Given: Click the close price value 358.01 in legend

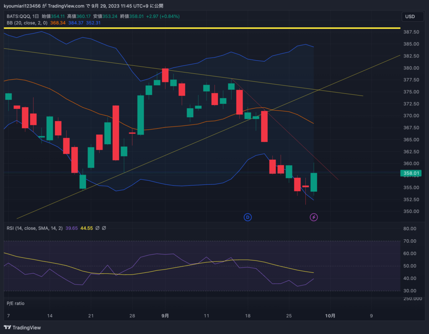Looking at the screenshot, I should tap(137, 16).
